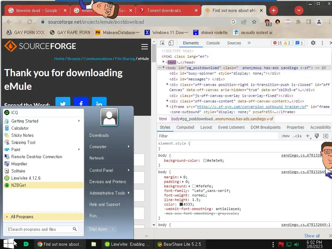The height and width of the screenshot is (249, 332).
Task: Click html in the breadcrumb bar
Action: 163,119
